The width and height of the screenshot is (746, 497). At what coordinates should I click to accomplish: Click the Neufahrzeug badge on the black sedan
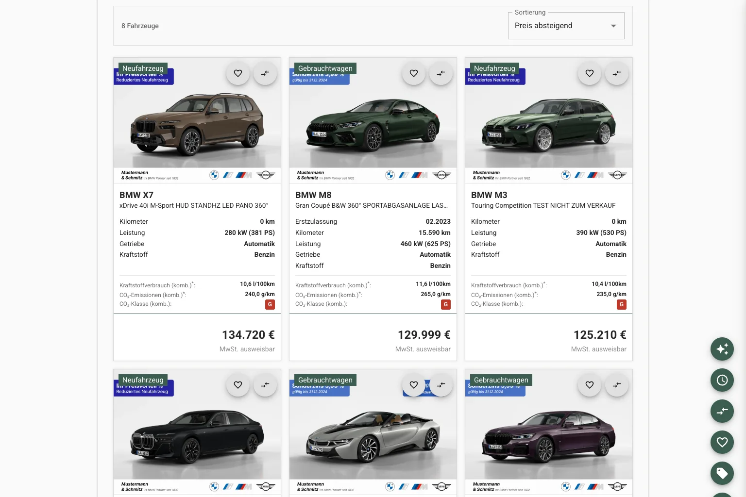tap(143, 380)
